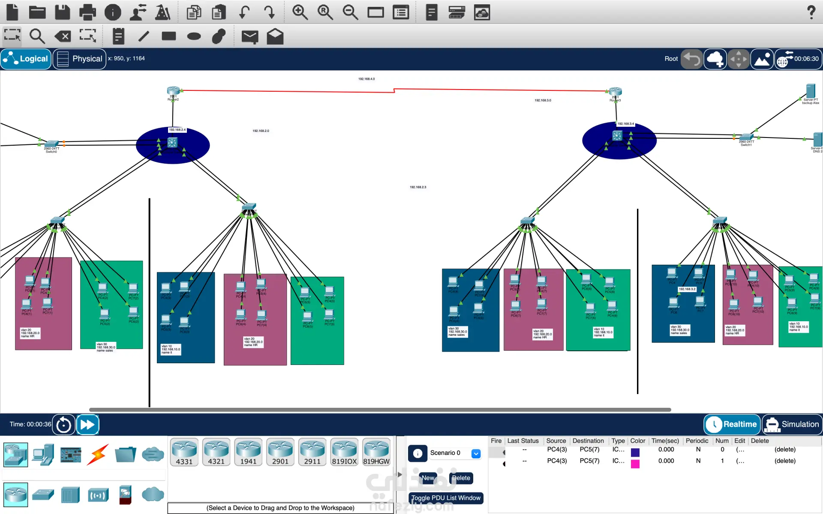Switch to the Physical workspace tab
The image size is (823, 514).
click(80, 59)
